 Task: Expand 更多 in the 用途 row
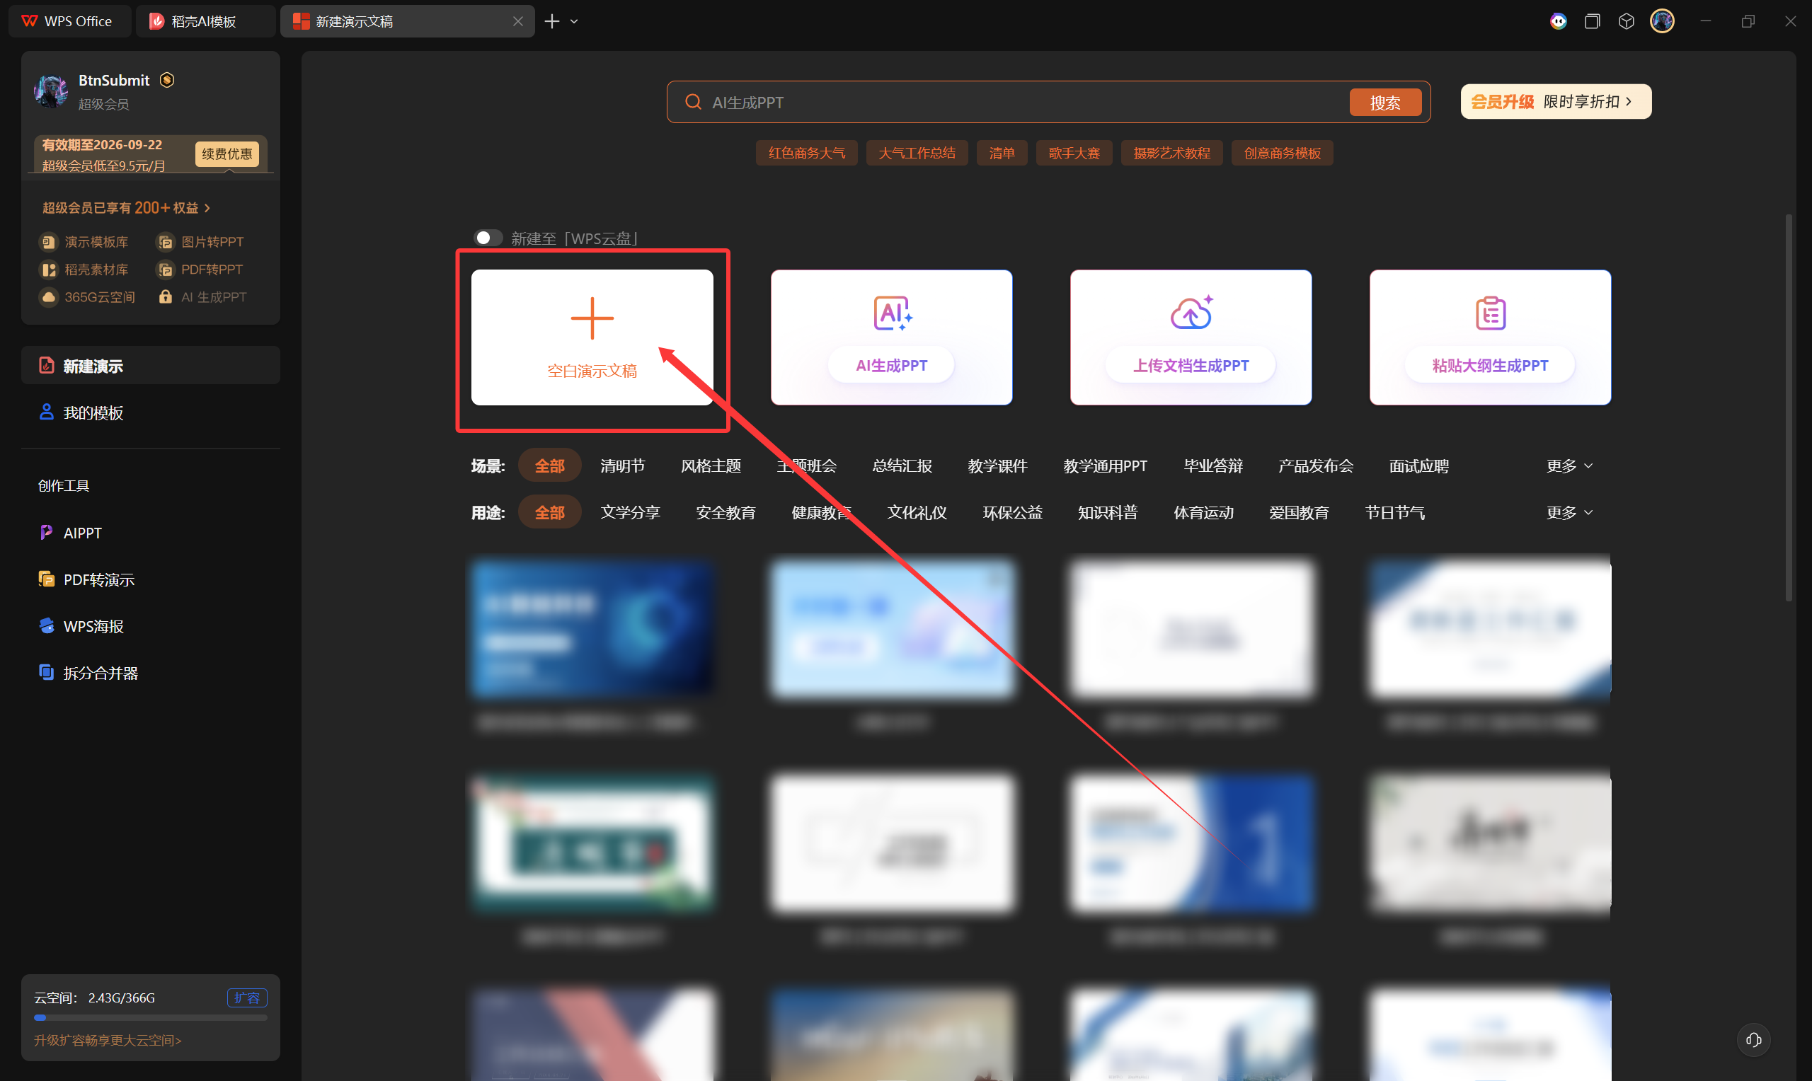1569,513
